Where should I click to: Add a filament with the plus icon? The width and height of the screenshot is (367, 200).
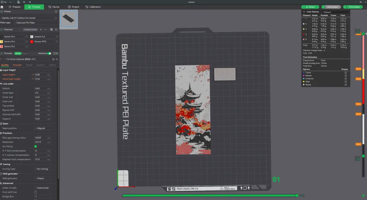coord(40,29)
